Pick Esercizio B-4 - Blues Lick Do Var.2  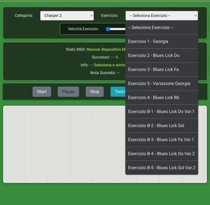coord(162,153)
